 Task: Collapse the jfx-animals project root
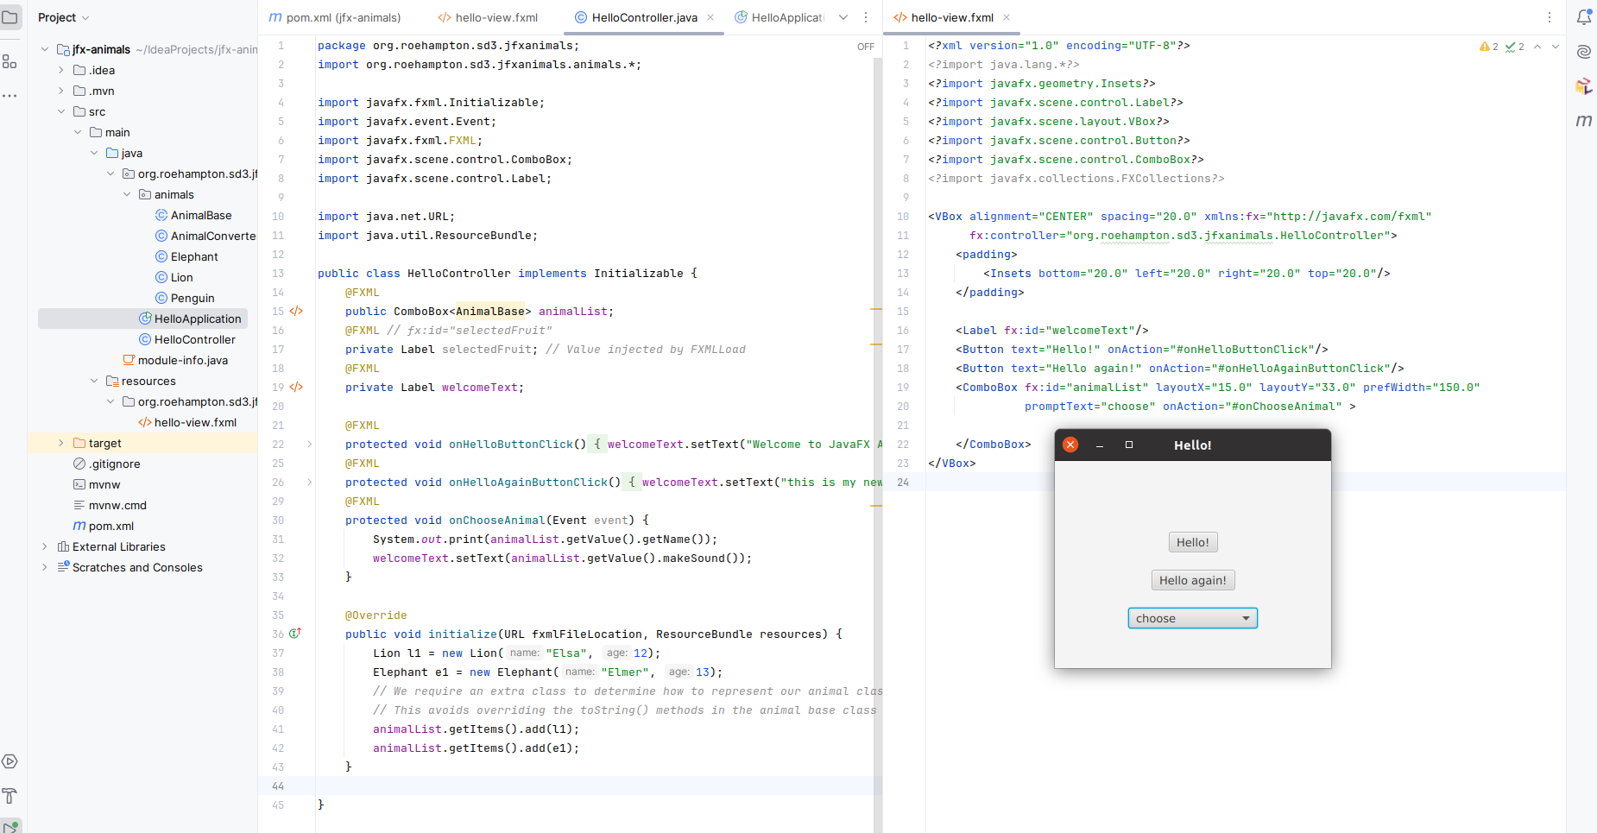point(45,49)
